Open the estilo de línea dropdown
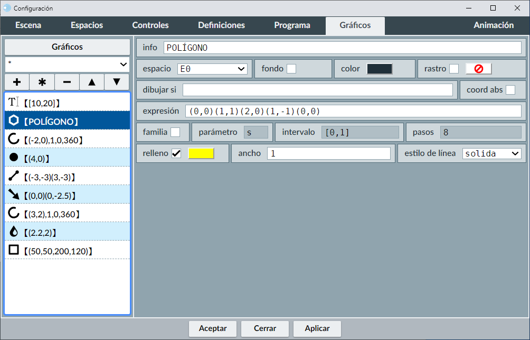The height and width of the screenshot is (340, 530). click(491, 153)
